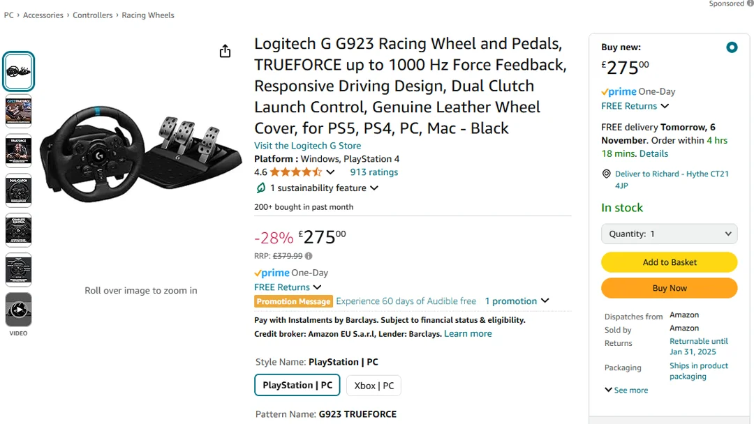Expand See more under seller details

tap(626, 390)
